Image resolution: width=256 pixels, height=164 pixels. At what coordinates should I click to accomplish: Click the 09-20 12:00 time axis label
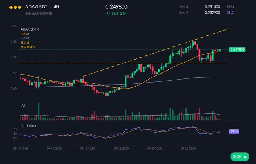pyautogui.click(x=155, y=149)
